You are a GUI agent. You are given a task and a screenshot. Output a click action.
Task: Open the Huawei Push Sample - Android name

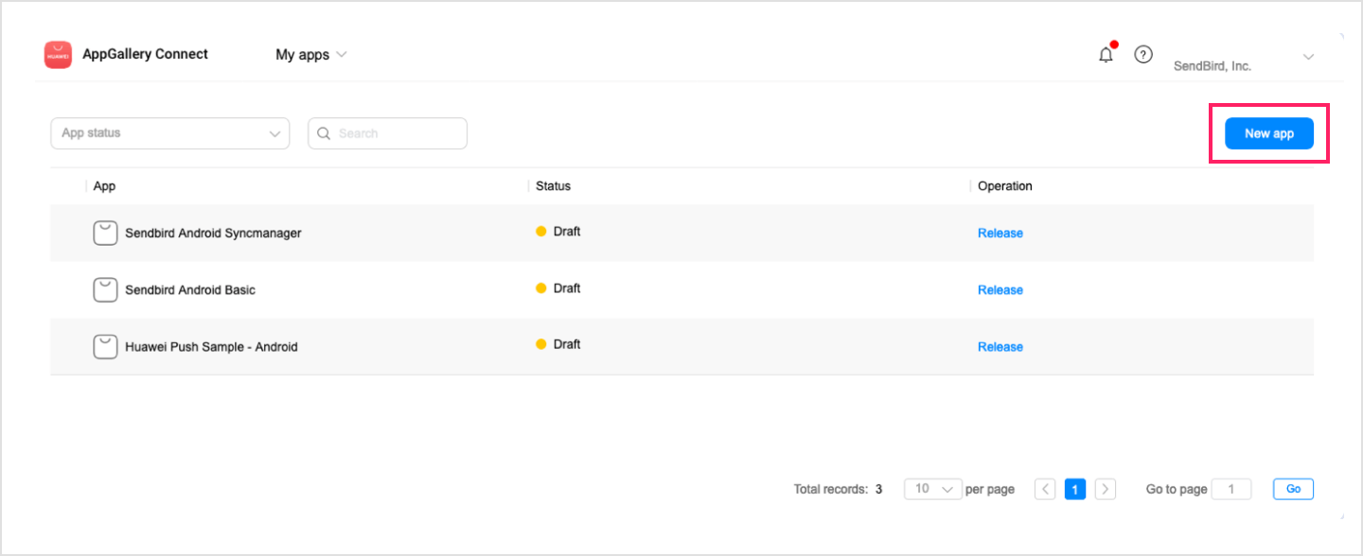(x=211, y=347)
